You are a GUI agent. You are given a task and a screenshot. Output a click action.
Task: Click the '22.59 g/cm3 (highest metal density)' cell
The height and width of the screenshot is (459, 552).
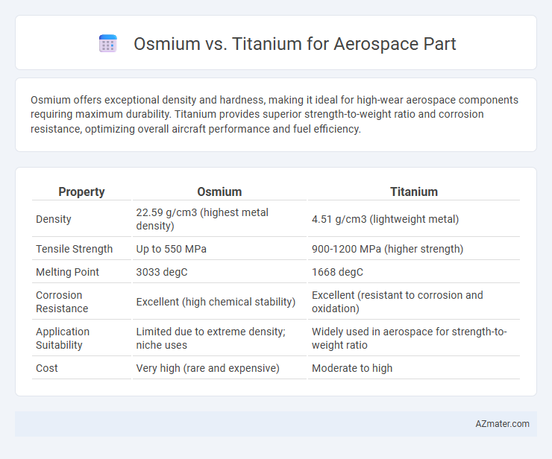(219, 219)
